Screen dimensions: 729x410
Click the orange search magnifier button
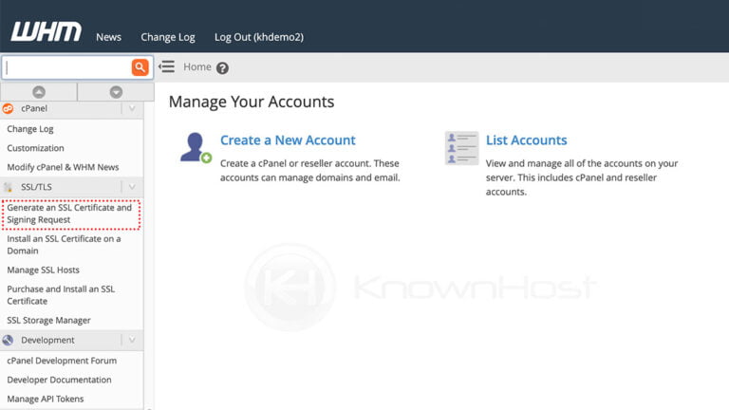tap(140, 67)
